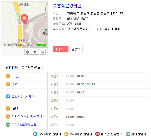Open the 그것만이 내 세상 movie link

23,96
